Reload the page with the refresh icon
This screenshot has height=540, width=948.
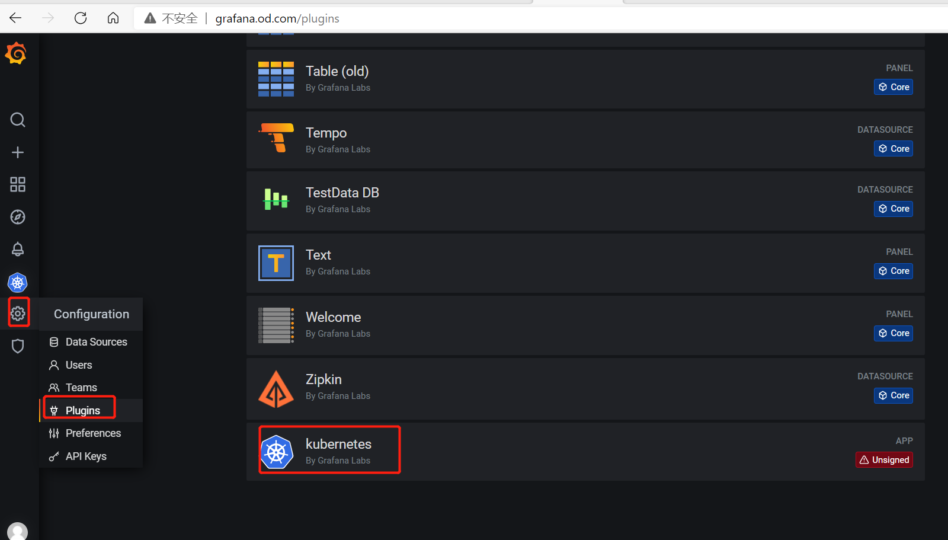[x=81, y=18]
